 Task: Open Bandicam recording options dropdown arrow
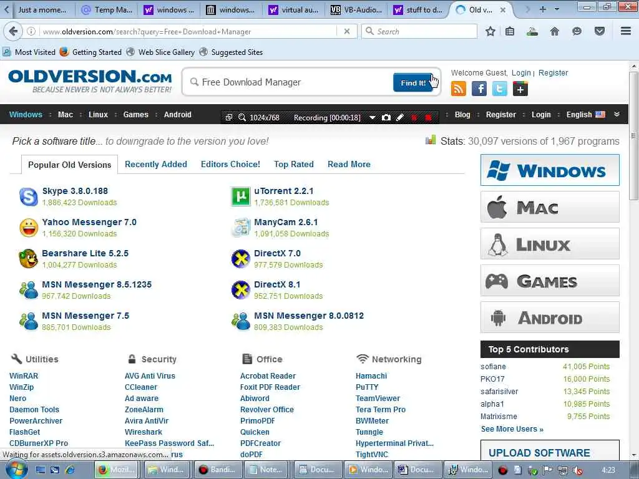click(373, 117)
